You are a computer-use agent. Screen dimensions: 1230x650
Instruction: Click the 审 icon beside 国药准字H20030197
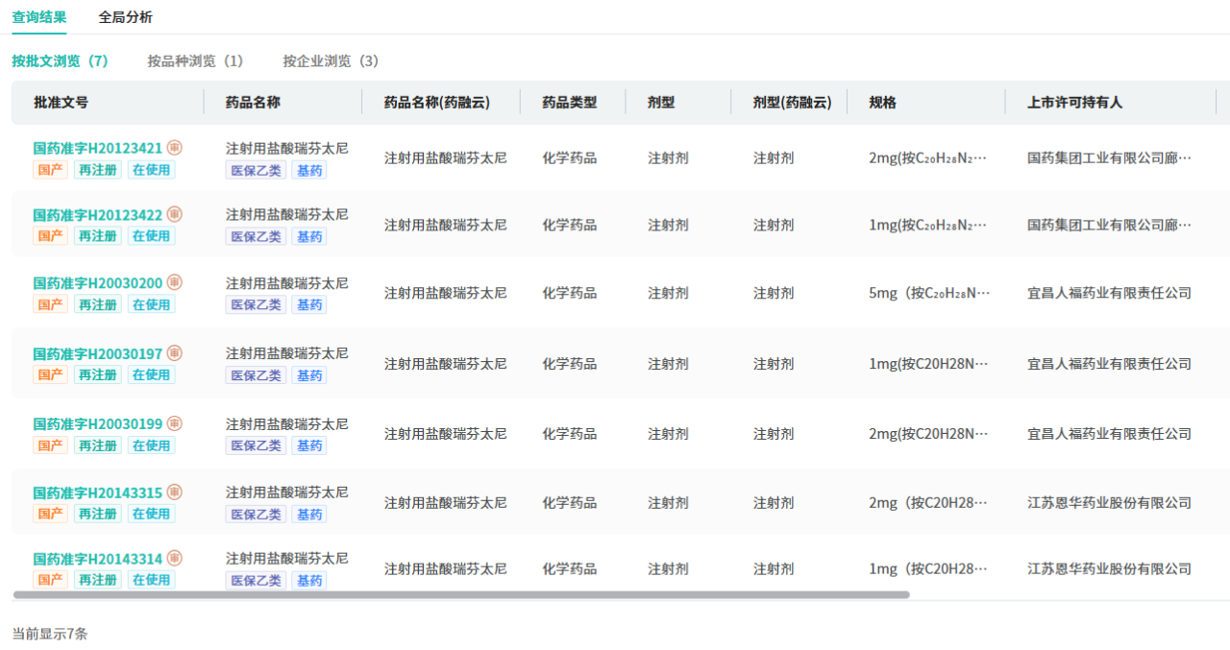click(174, 353)
